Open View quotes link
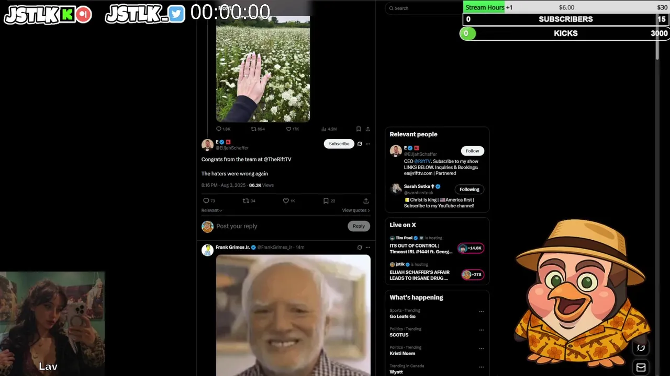 [356, 210]
